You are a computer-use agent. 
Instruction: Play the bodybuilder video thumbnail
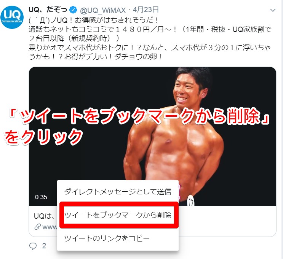tap(152, 136)
